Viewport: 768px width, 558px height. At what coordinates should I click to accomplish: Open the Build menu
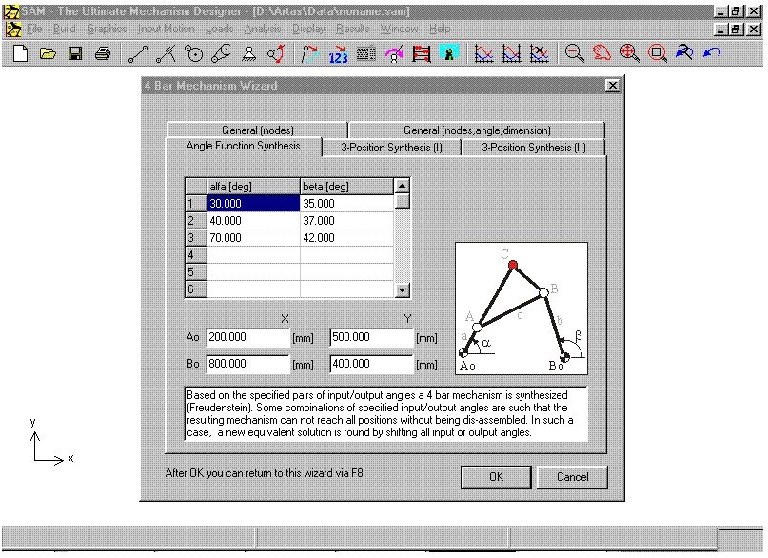64,29
